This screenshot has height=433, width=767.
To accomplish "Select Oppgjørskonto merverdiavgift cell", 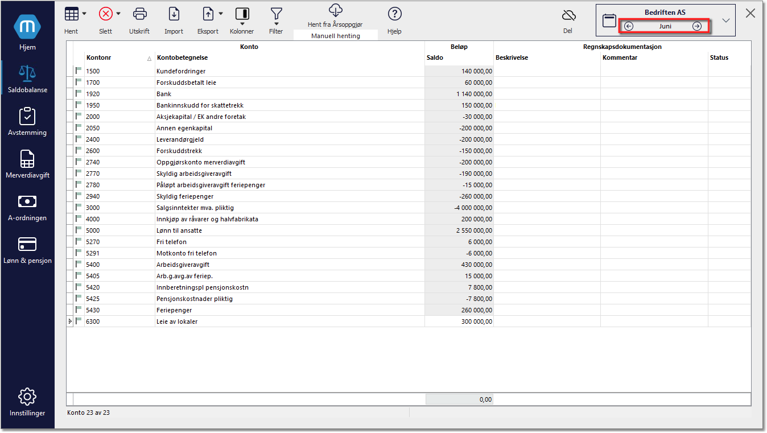I will (290, 162).
